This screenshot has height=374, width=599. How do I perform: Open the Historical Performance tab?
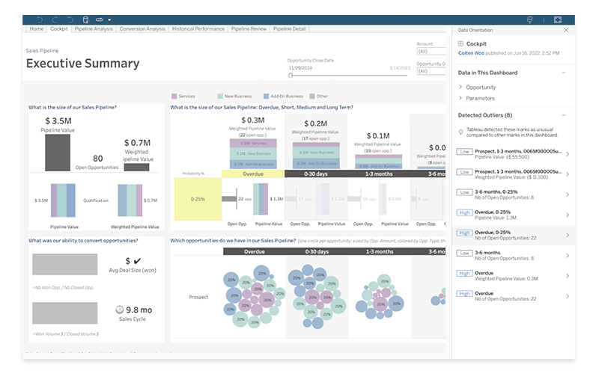point(198,29)
